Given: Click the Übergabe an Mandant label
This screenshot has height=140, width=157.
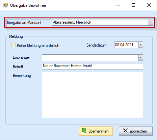Looking at the screenshot, I should tap(23, 23).
